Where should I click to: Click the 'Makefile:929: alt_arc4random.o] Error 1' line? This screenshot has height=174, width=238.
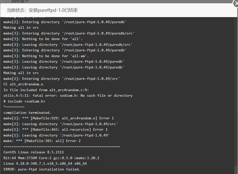(x=59, y=118)
